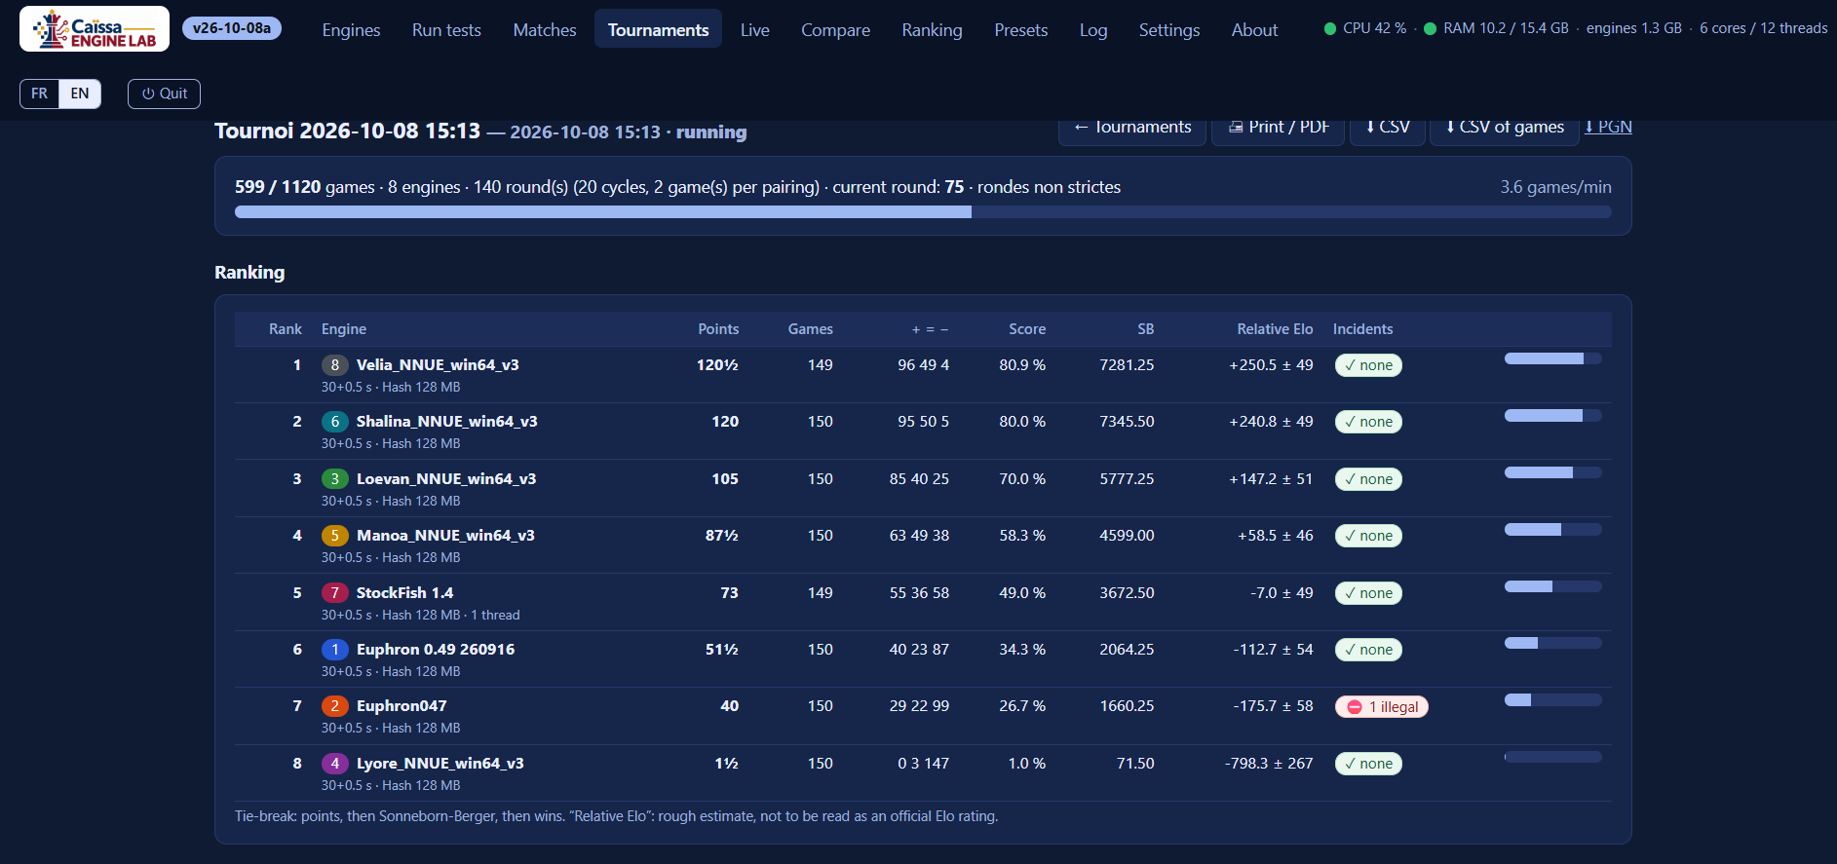
Task: Click the Caissa Engine Lab logo
Action: tap(95, 29)
